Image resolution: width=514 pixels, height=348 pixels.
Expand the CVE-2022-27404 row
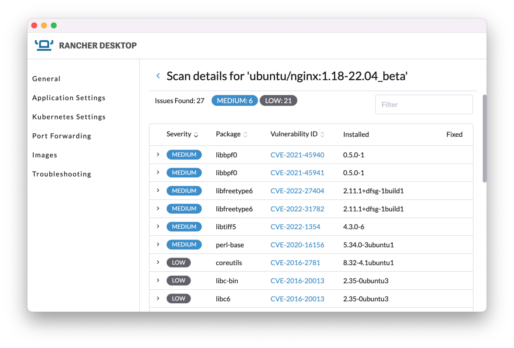point(158,190)
